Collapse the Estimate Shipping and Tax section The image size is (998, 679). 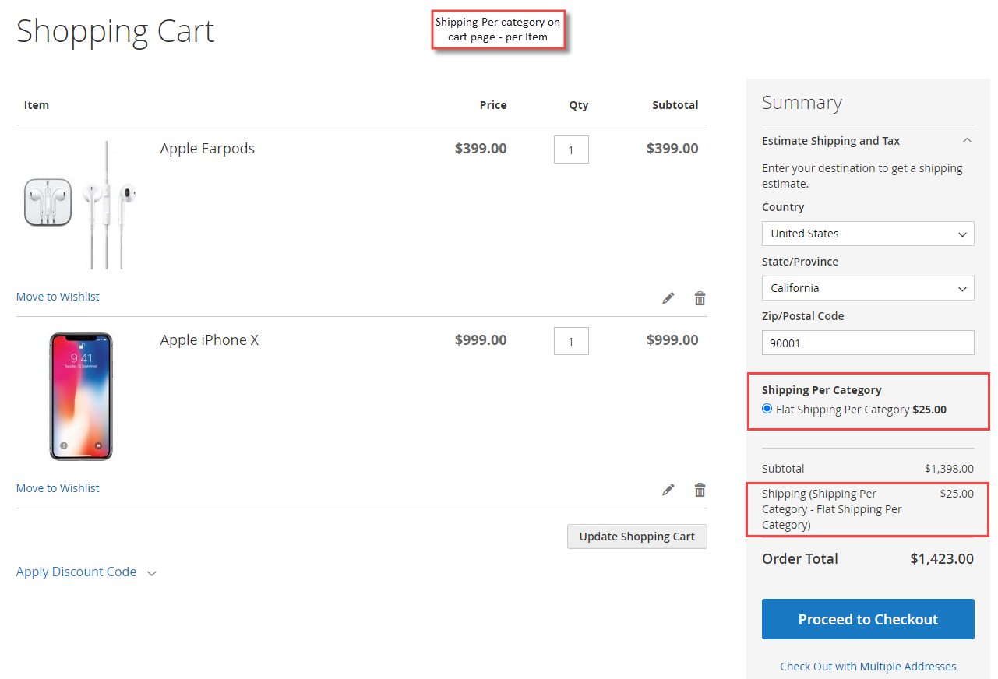coord(868,141)
